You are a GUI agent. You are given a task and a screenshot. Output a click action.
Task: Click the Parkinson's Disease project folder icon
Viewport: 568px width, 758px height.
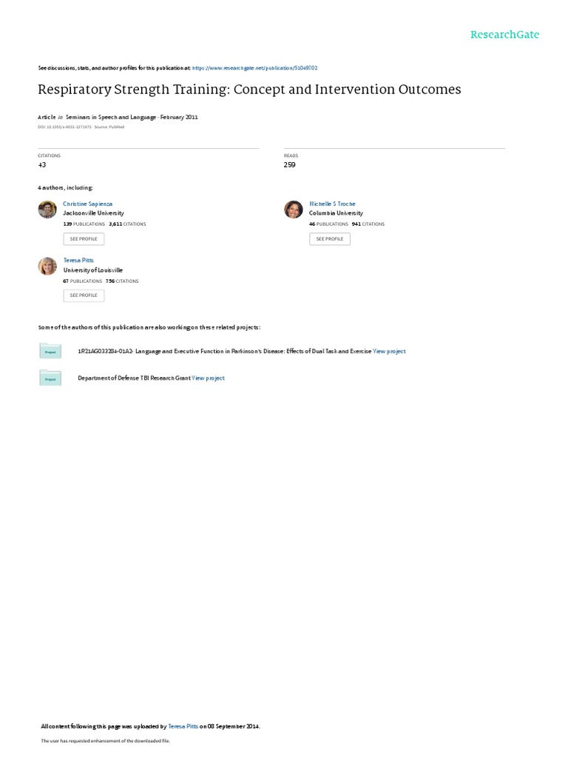(x=50, y=351)
